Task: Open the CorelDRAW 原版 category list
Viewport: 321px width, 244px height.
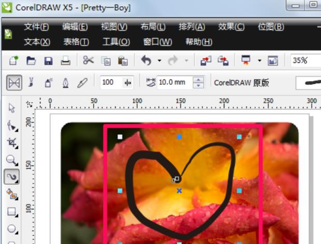Action: click(241, 83)
